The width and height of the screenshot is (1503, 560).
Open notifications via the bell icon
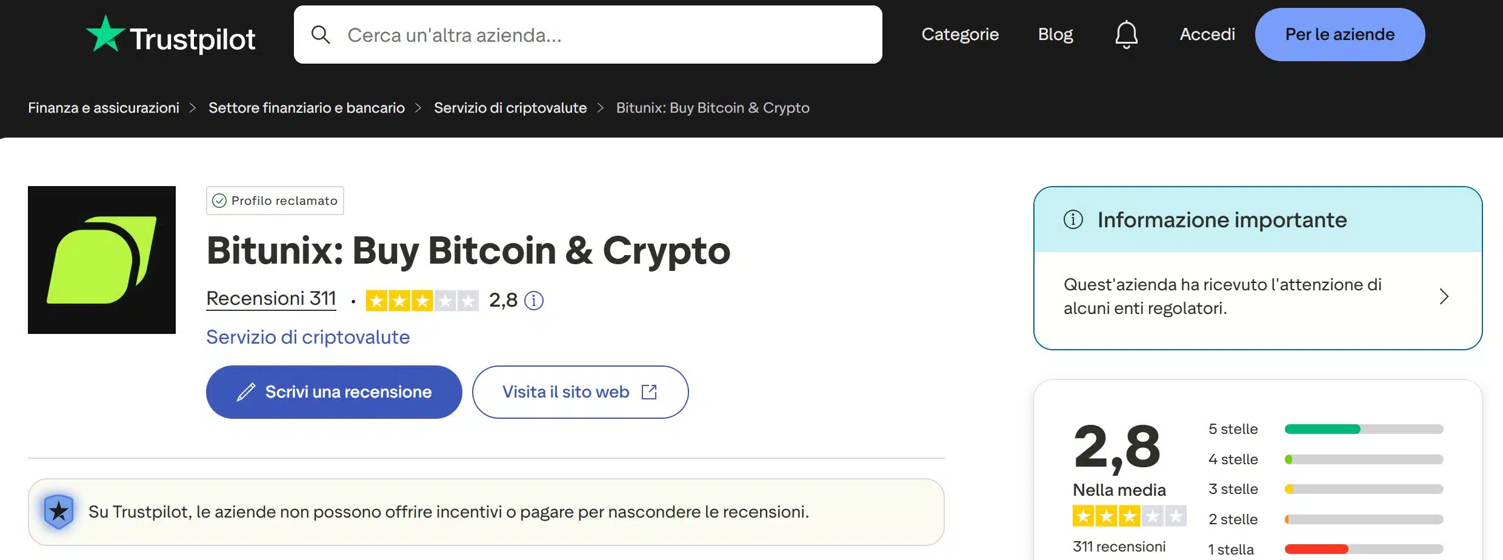pyautogui.click(x=1126, y=35)
